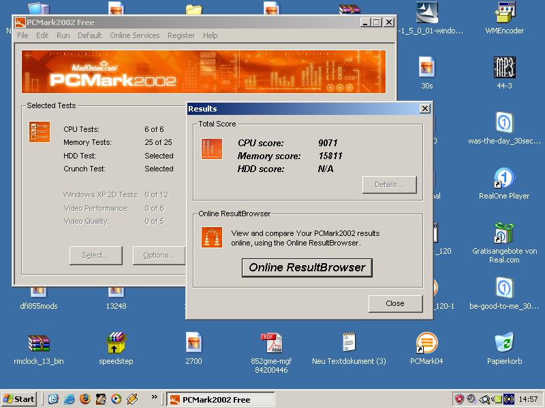Open the Run menu
This screenshot has height=408, width=545.
pyautogui.click(x=63, y=35)
